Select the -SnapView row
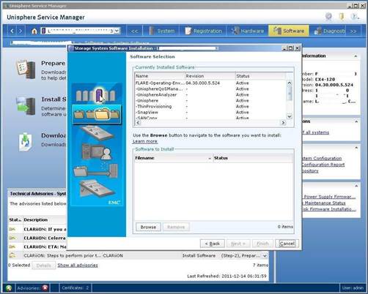This screenshot has width=368, height=294. (x=210, y=113)
